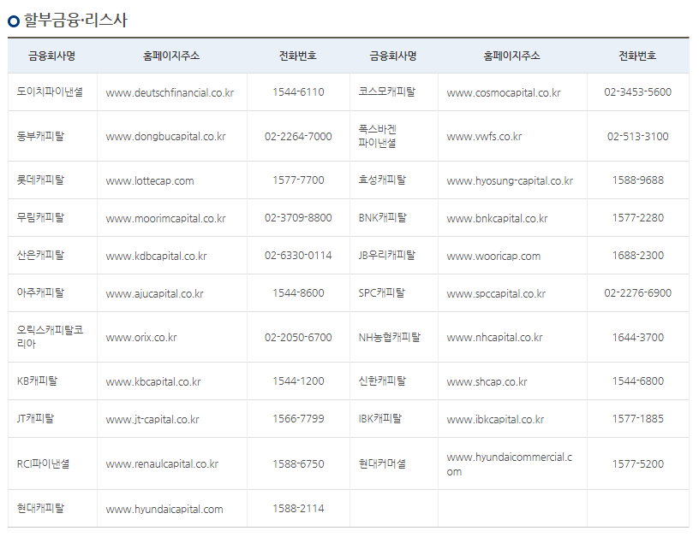Click company name 폭스바겐 파이낸셜
Screen dimensions: 699x537
pyautogui.click(x=377, y=136)
